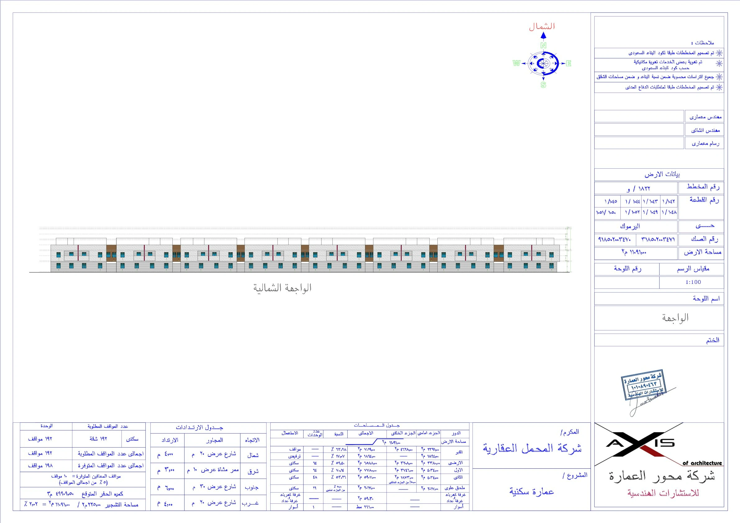This screenshot has width=740, height=523.
Task: Click the empty field beside مهندس معماري
Action: tap(639, 116)
